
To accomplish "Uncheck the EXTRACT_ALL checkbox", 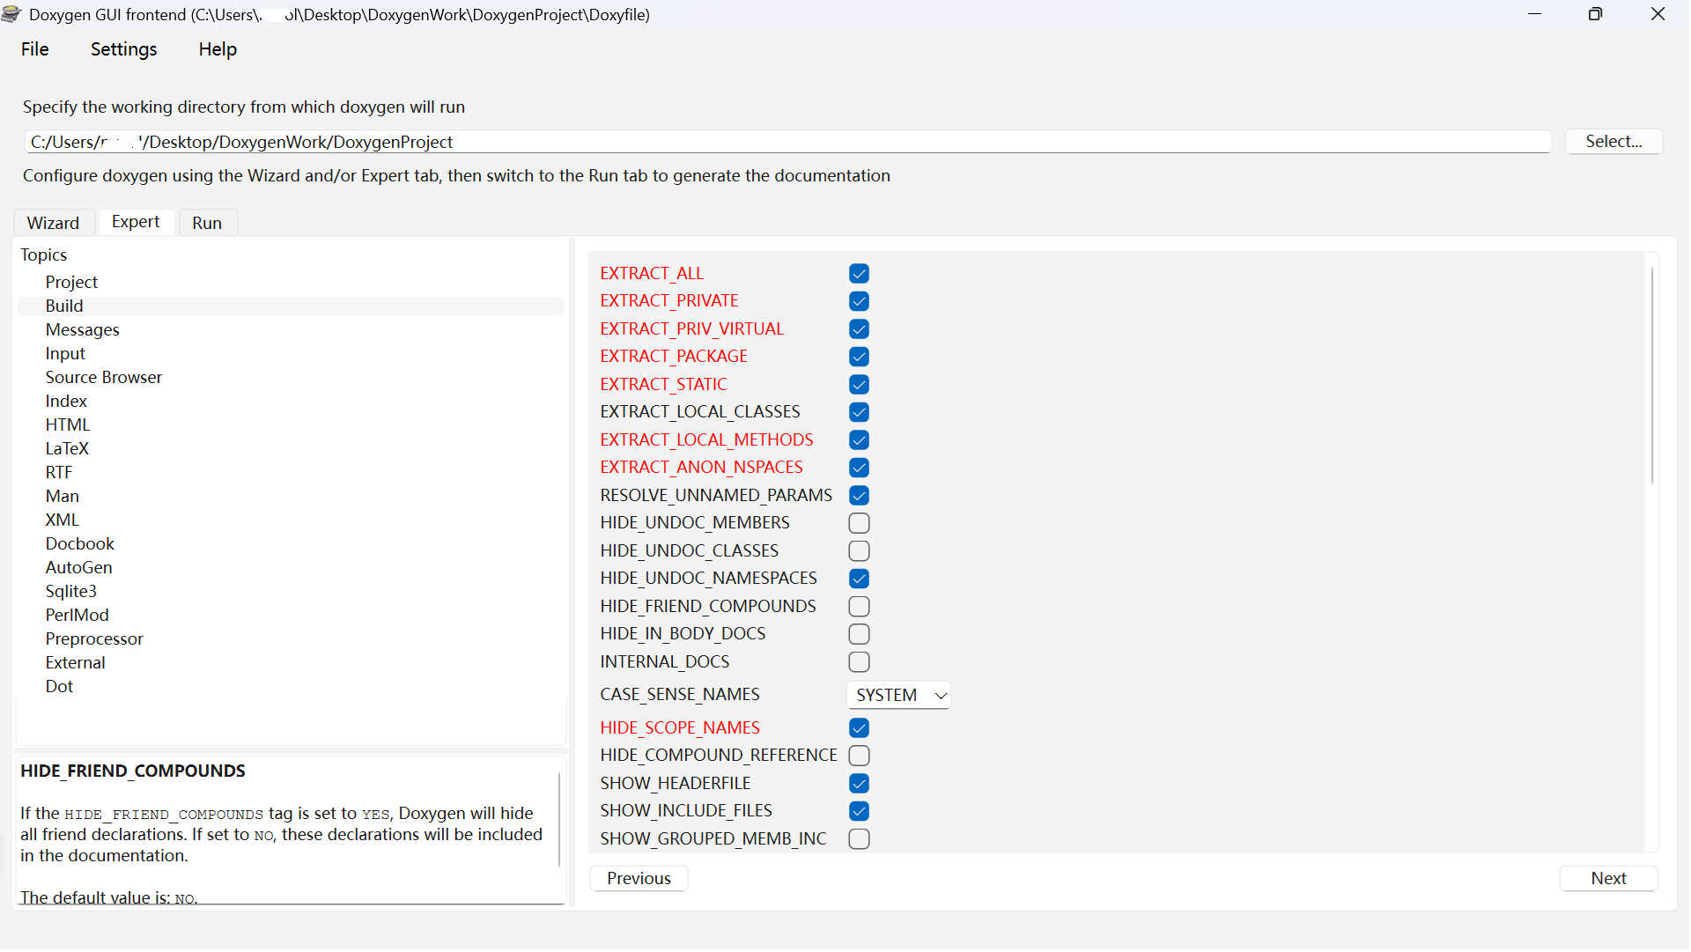I will pos(859,274).
